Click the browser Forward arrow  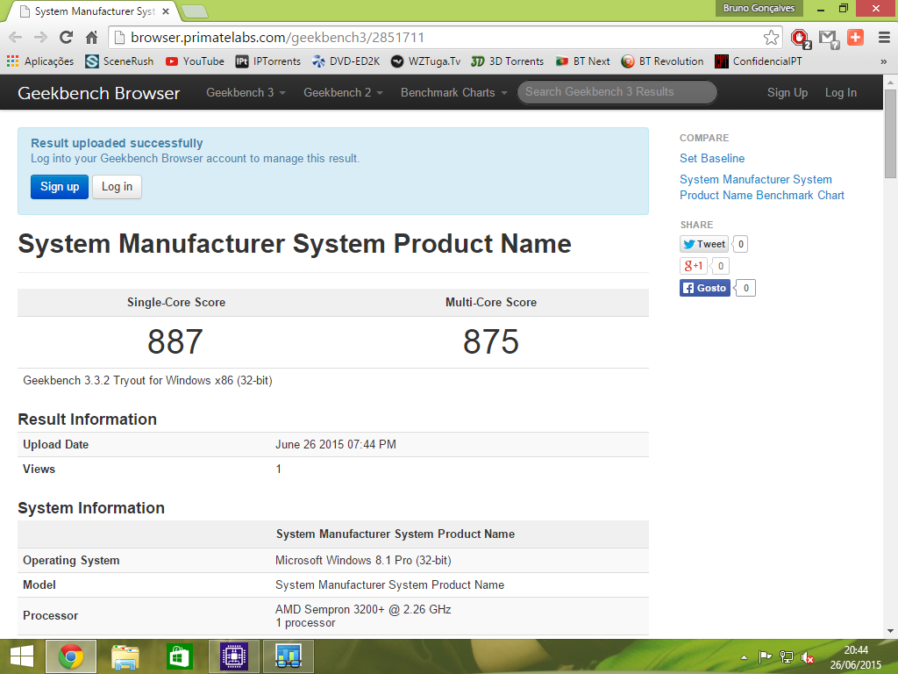[x=40, y=37]
